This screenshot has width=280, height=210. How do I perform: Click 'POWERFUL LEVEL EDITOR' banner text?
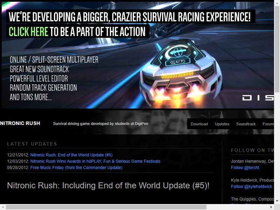(x=39, y=78)
